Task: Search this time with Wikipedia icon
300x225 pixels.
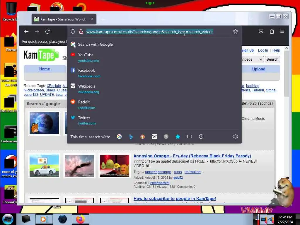Action: click(x=154, y=137)
